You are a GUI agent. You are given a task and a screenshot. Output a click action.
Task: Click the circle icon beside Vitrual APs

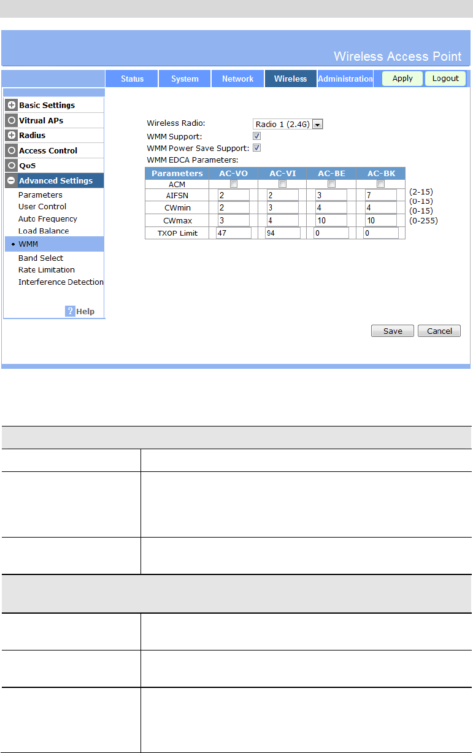tap(11, 120)
